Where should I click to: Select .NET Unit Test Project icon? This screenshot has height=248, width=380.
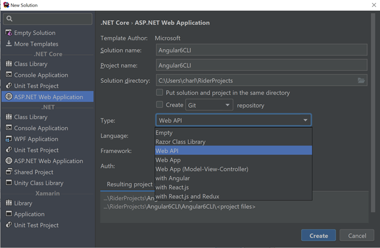click(9, 150)
